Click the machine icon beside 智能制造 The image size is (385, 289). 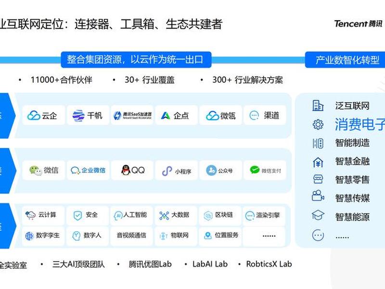(x=318, y=143)
